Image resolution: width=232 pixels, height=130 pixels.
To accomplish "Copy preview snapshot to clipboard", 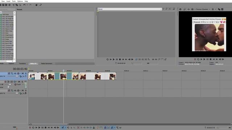I will coord(219,9).
